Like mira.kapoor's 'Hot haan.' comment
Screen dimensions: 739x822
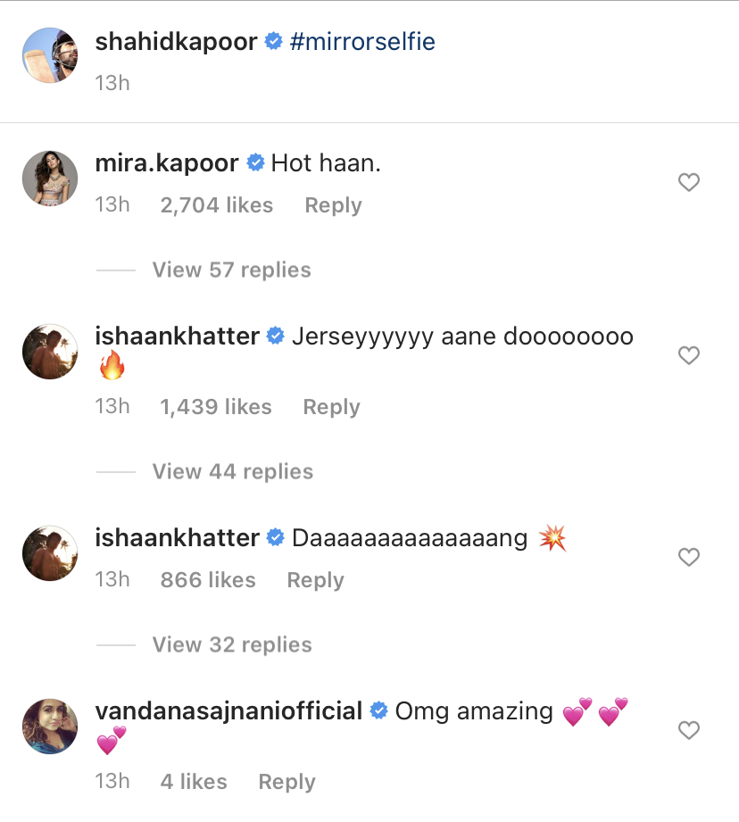pos(688,182)
